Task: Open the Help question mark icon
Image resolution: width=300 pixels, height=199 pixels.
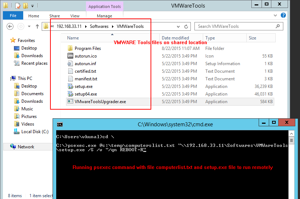Action: pyautogui.click(x=283, y=15)
